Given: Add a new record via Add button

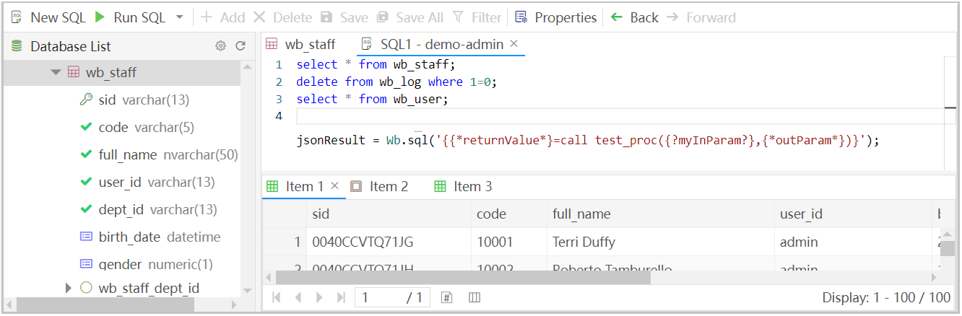Looking at the screenshot, I should [x=222, y=17].
